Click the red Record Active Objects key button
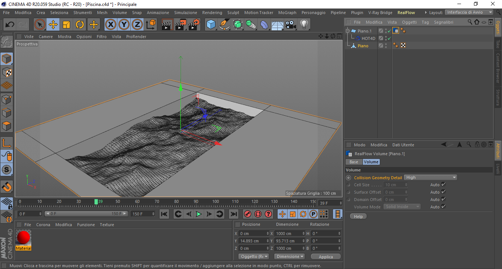This screenshot has height=269, width=502. [248, 214]
